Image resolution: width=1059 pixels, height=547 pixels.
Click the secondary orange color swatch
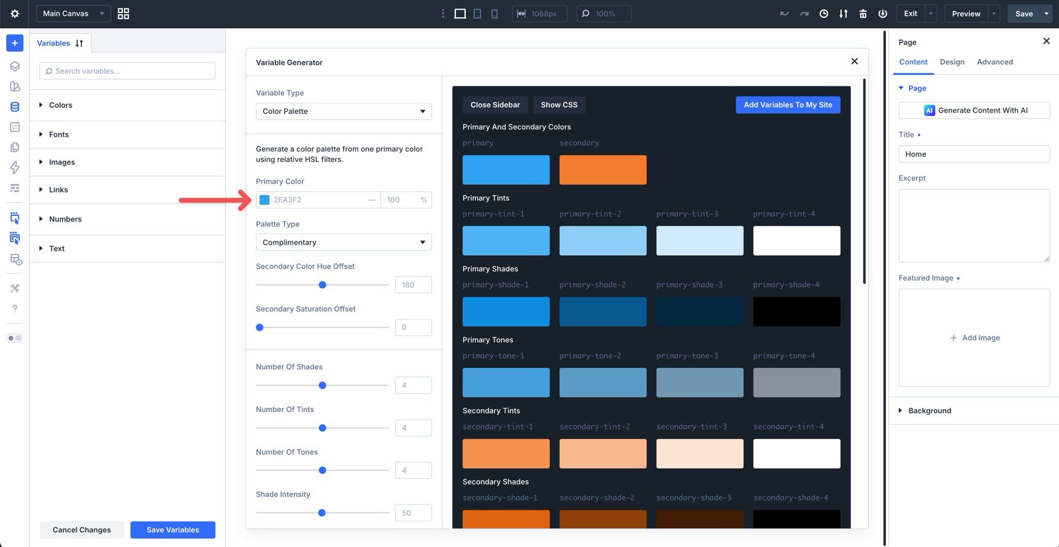click(603, 170)
